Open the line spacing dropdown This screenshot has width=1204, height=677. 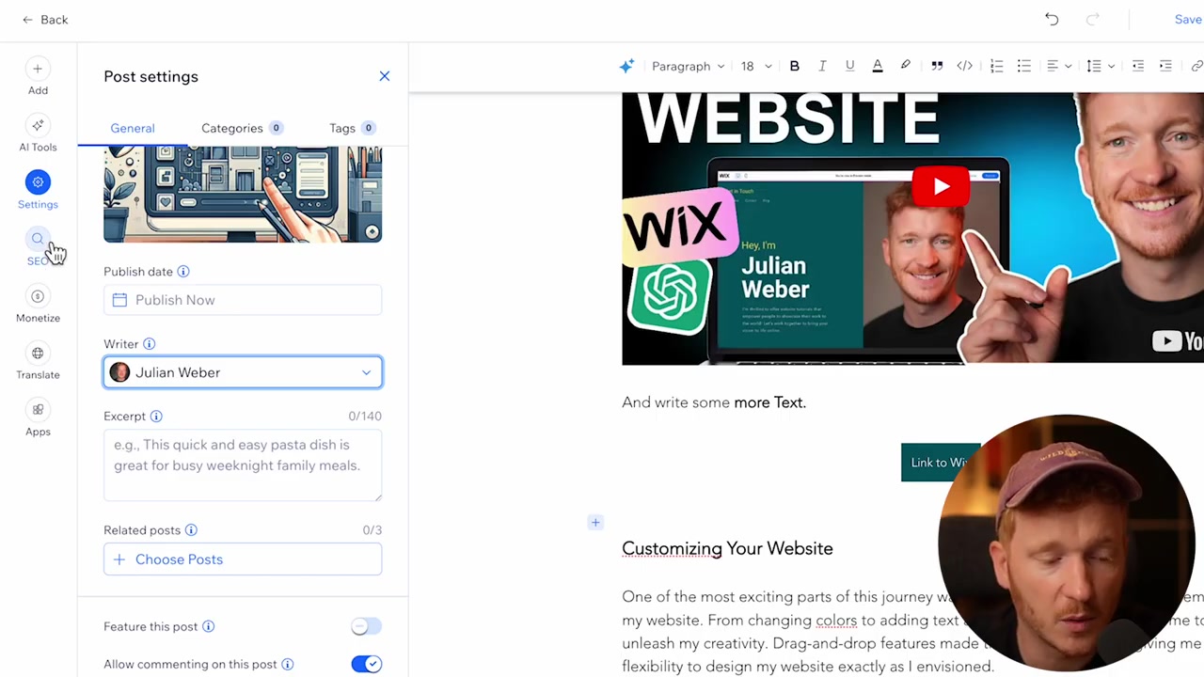(1100, 66)
